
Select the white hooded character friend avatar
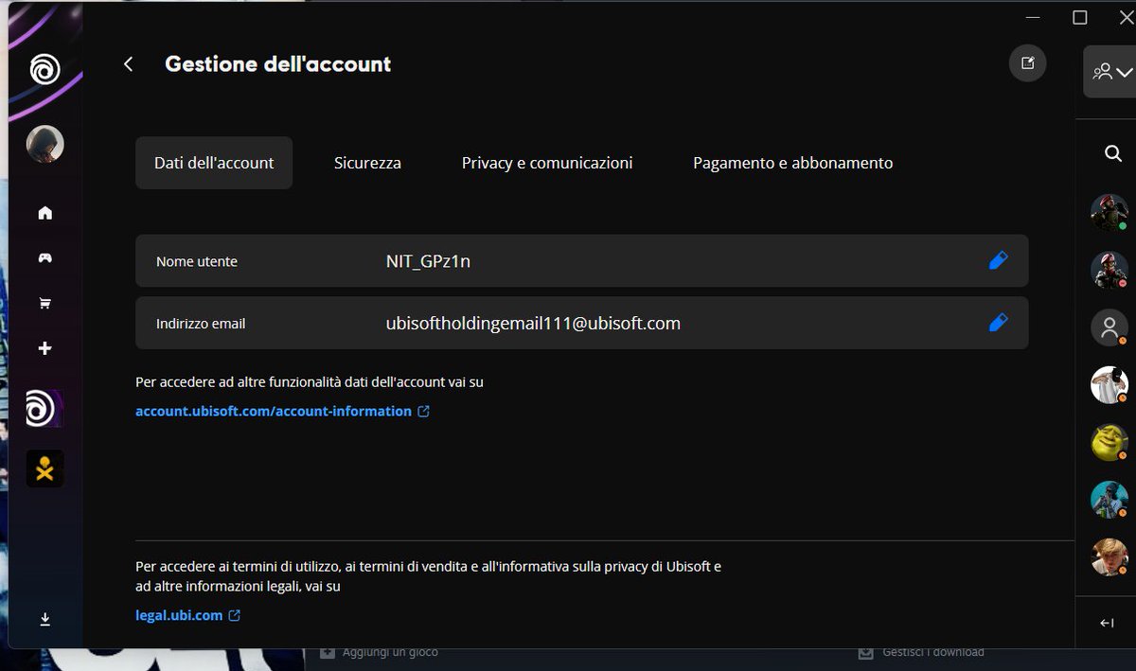1109,385
